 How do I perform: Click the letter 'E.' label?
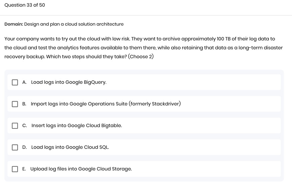click(x=24, y=169)
